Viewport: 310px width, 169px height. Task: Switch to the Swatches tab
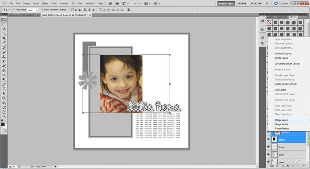coord(282,17)
